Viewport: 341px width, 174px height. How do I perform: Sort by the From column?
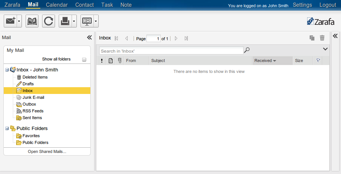tap(136, 61)
